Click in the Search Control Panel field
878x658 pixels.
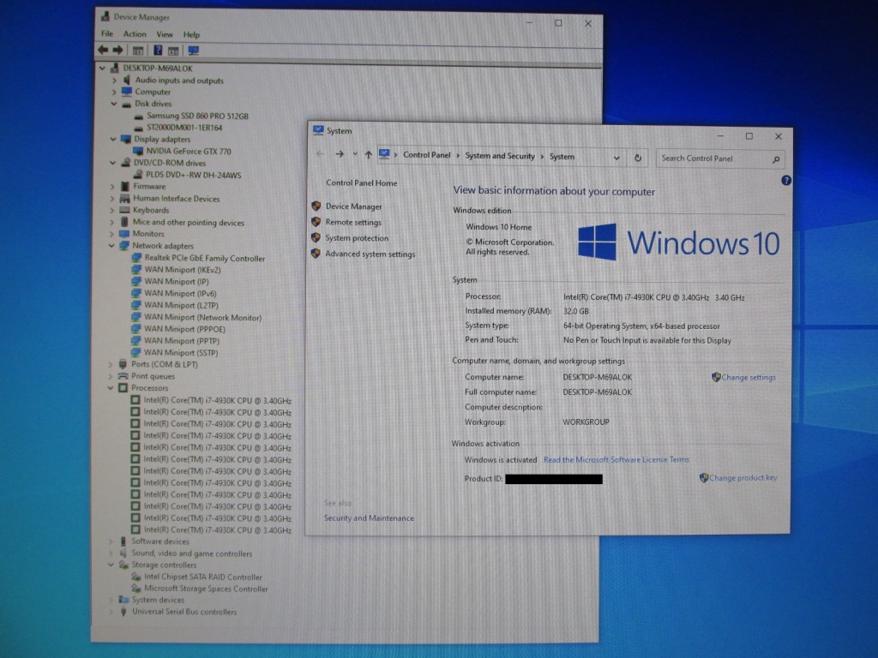pos(720,159)
